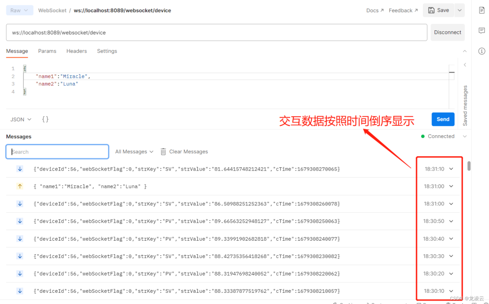This screenshot has height=304, width=489.
Task: Open the Save options dropdown arrow
Action: coord(460,10)
